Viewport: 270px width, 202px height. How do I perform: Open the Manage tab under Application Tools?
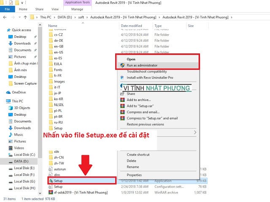coord(77,9)
